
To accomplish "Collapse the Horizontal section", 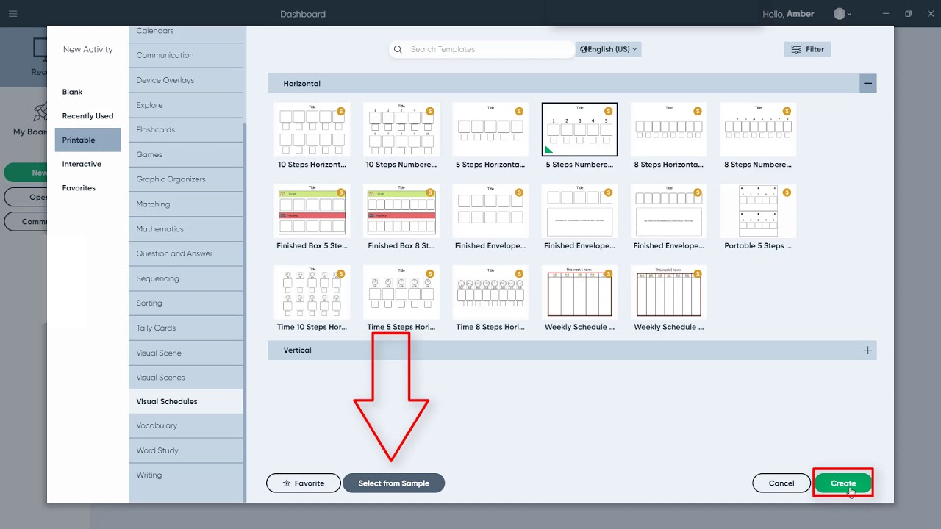I will [x=867, y=84].
